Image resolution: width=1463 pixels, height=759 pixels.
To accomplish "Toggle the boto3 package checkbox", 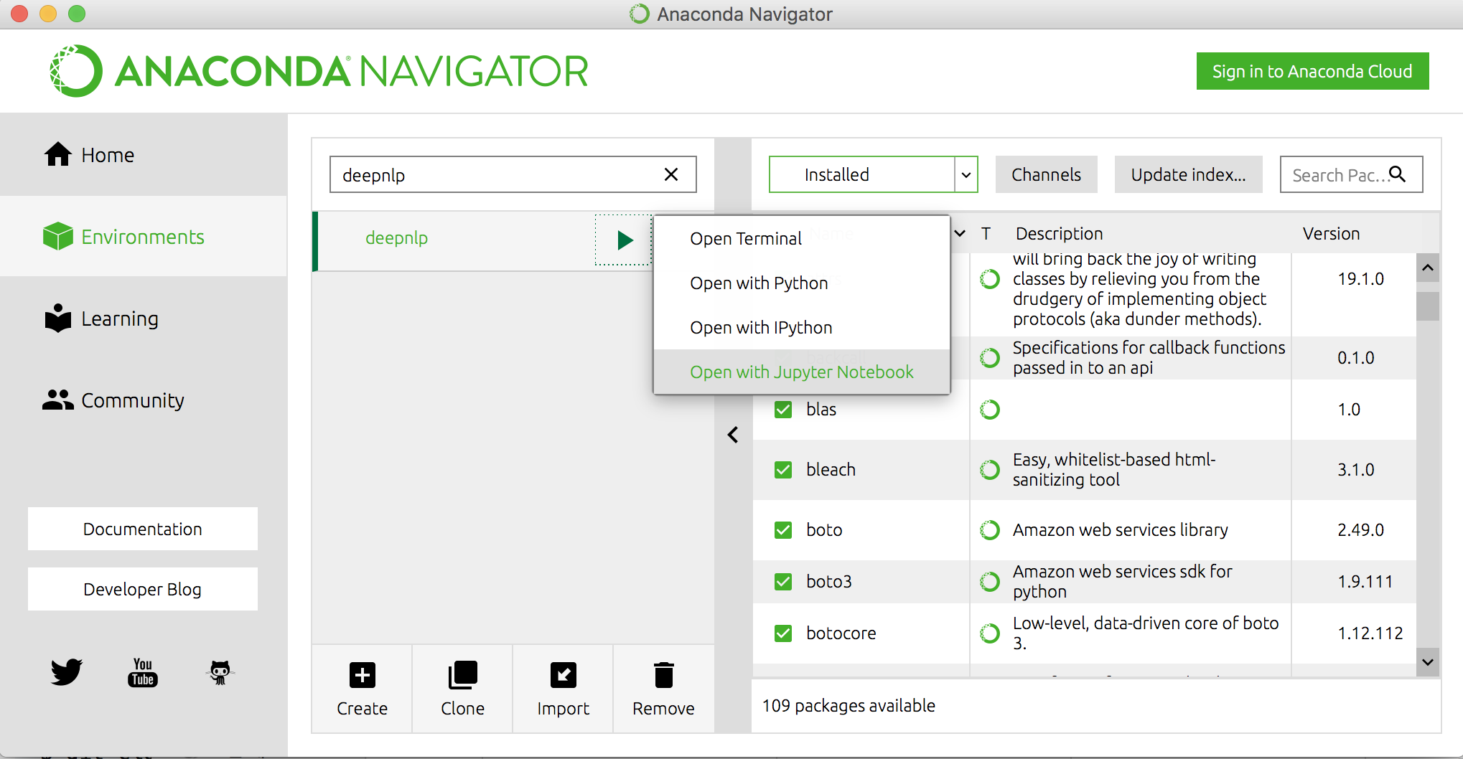I will [x=783, y=582].
